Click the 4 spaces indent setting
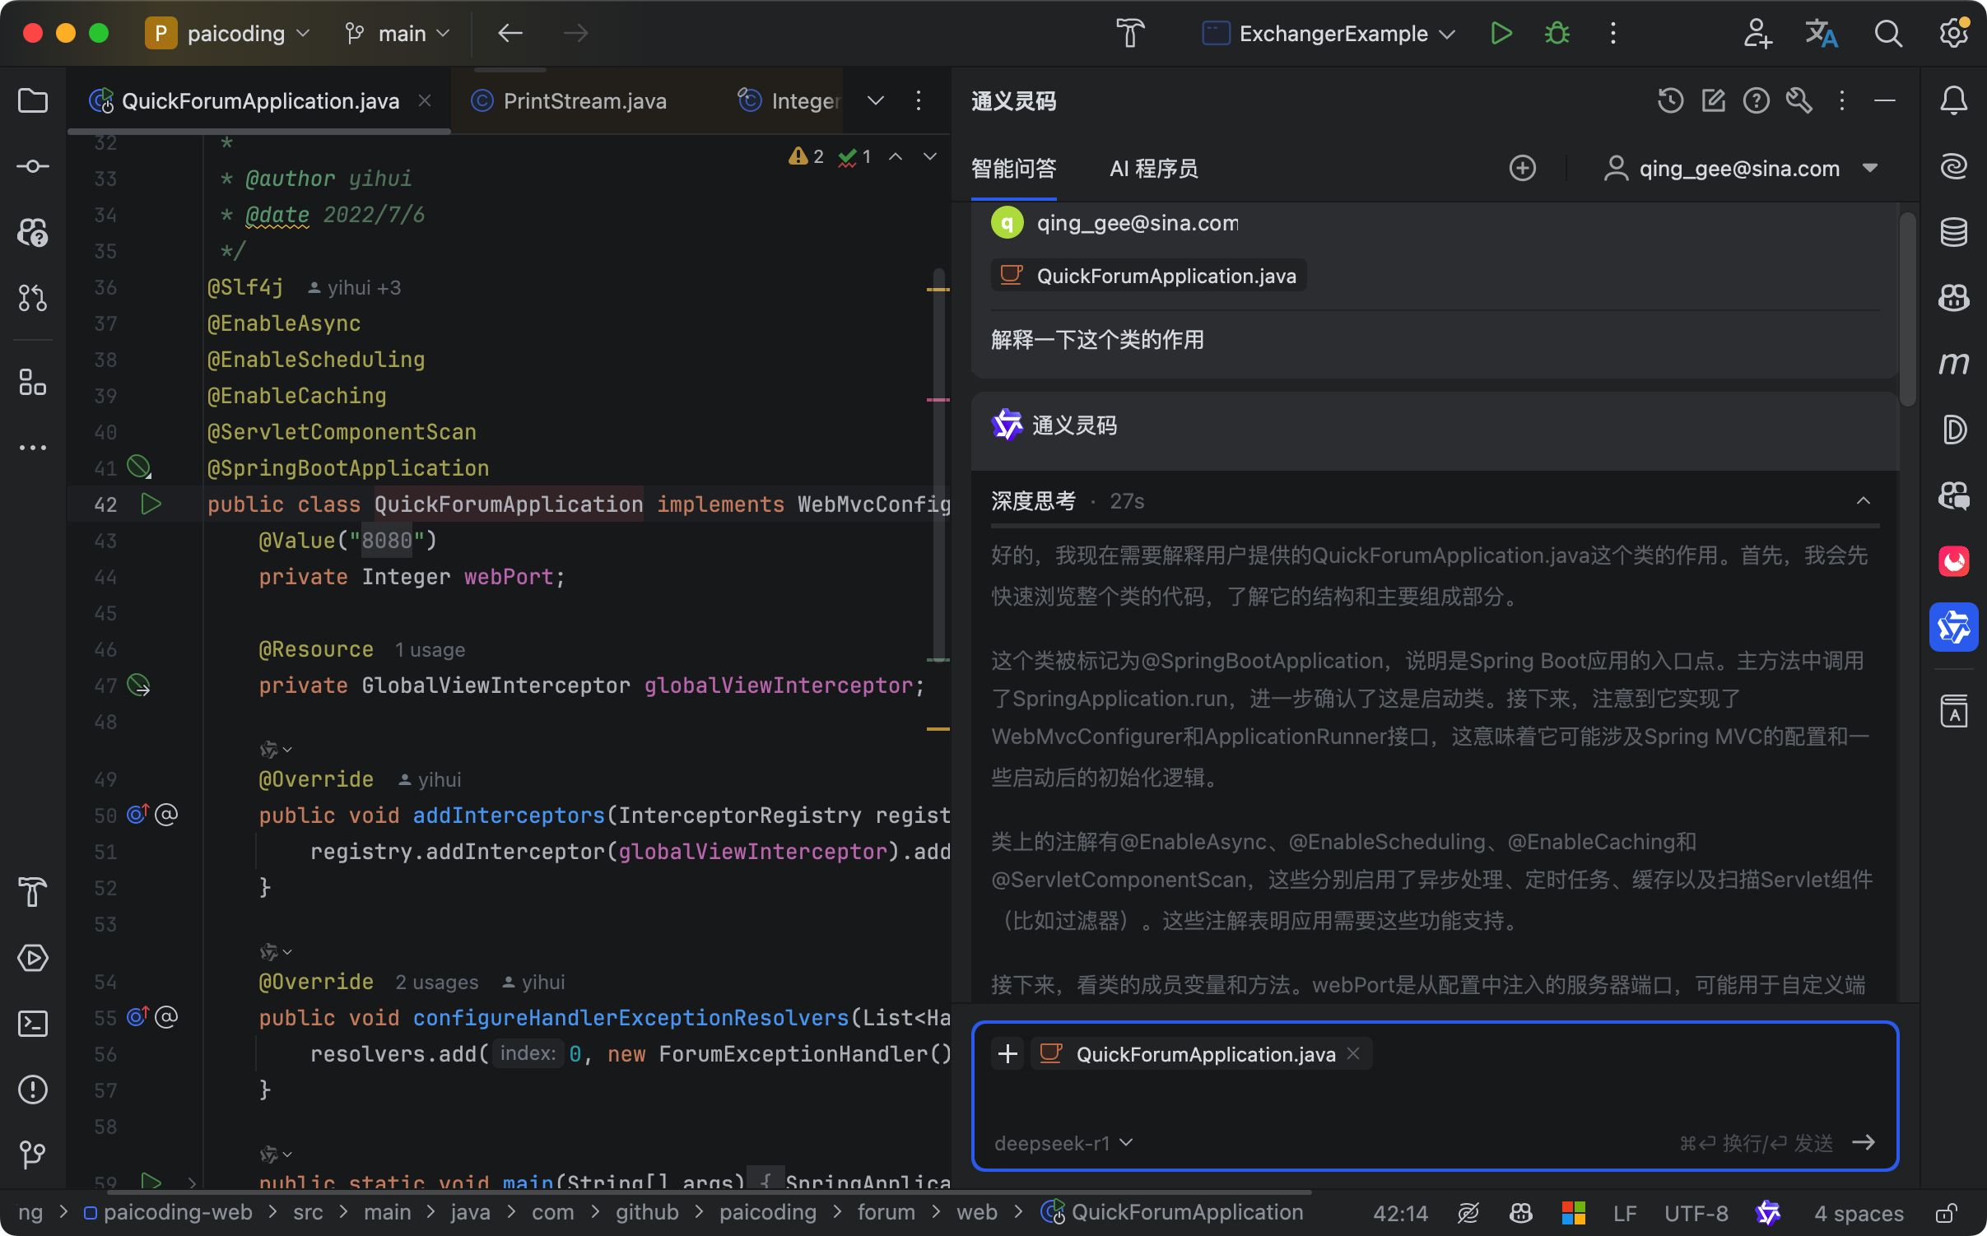The image size is (1987, 1236). 1858,1213
